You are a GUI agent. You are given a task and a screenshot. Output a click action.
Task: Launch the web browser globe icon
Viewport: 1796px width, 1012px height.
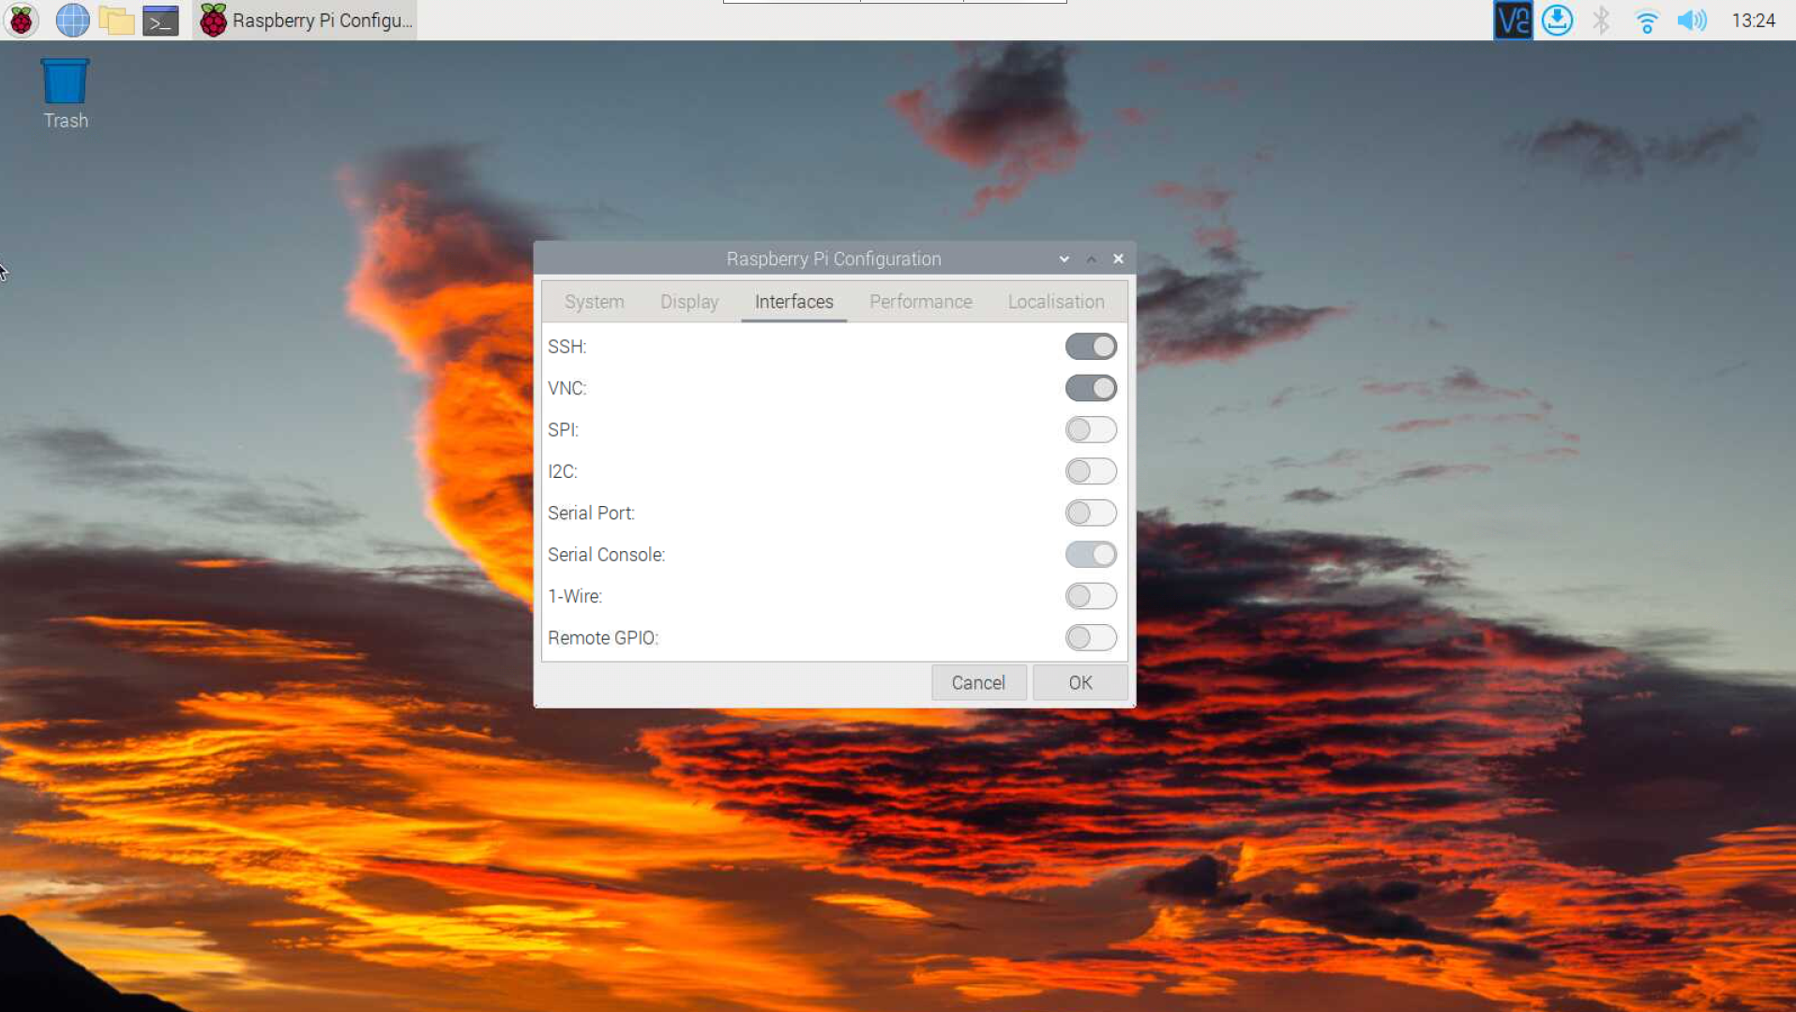[x=72, y=20]
